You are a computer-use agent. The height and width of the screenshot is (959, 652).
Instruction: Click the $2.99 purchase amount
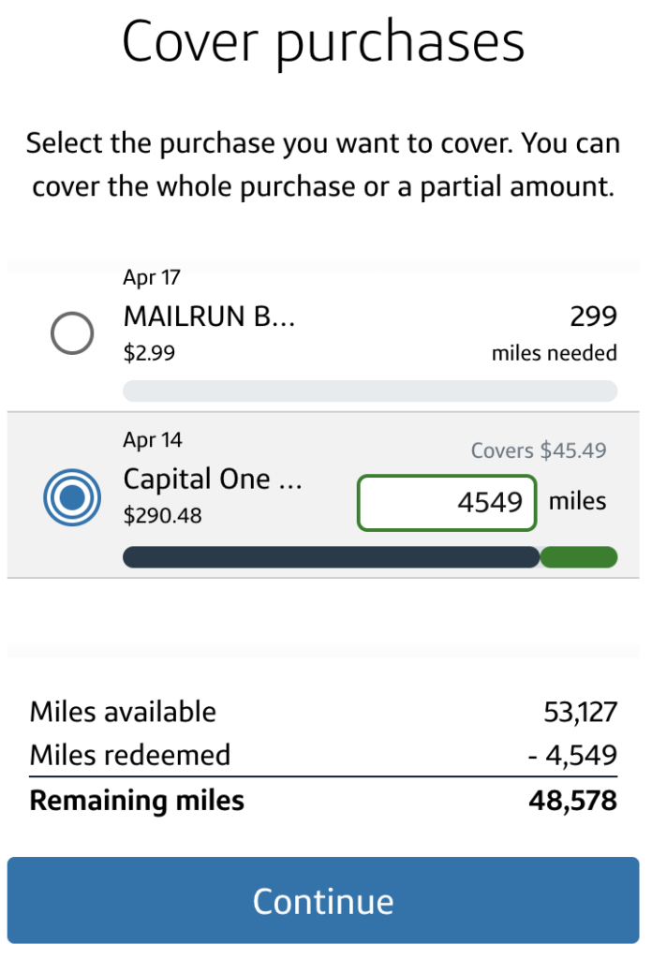coord(149,353)
